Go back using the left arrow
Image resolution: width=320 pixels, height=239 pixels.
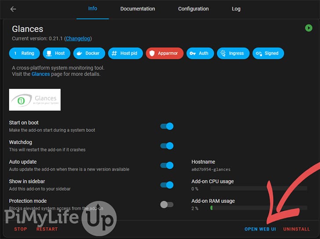coord(13,9)
